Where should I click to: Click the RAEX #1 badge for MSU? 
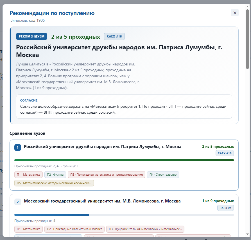point(225,208)
